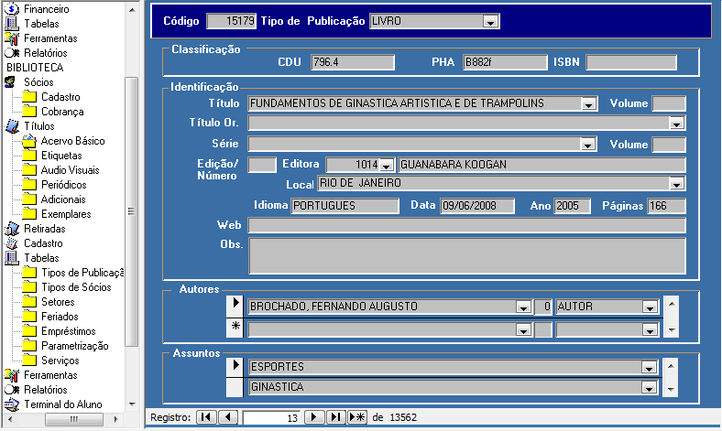Click the CDU field with 796.4

pyautogui.click(x=353, y=62)
